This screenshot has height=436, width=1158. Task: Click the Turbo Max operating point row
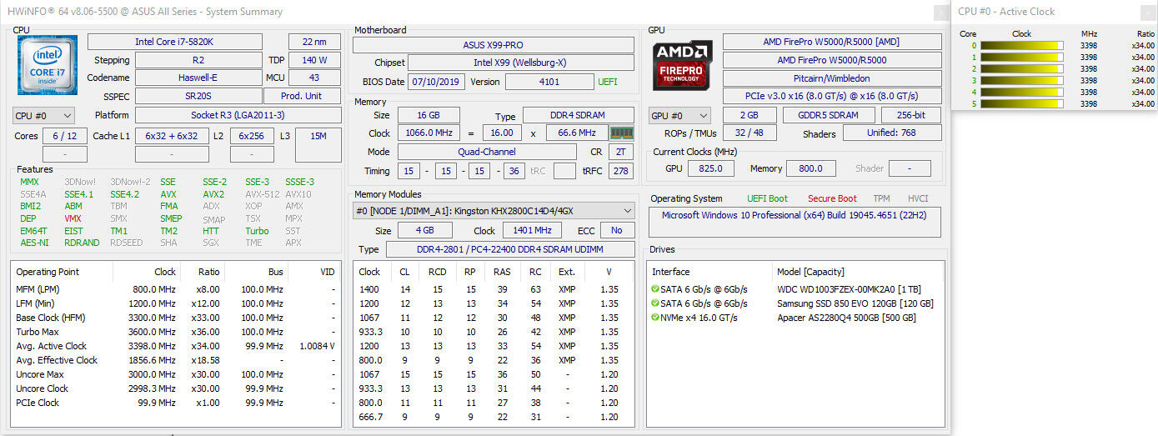point(177,332)
